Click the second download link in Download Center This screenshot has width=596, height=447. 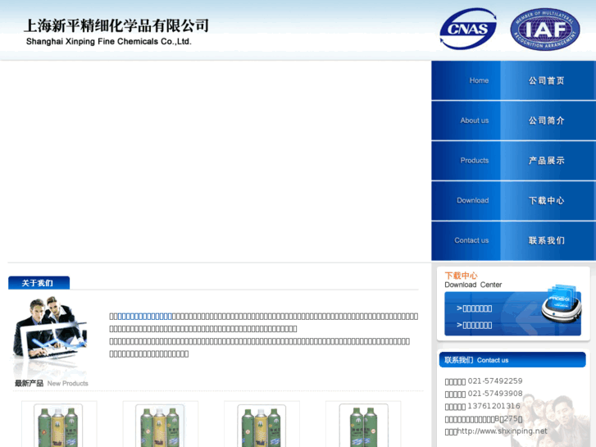[x=475, y=325]
